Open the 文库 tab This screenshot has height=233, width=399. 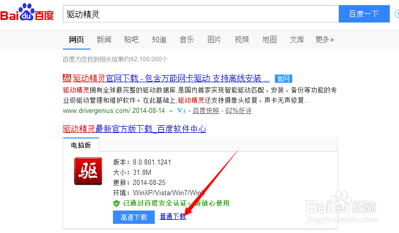[x=297, y=40]
